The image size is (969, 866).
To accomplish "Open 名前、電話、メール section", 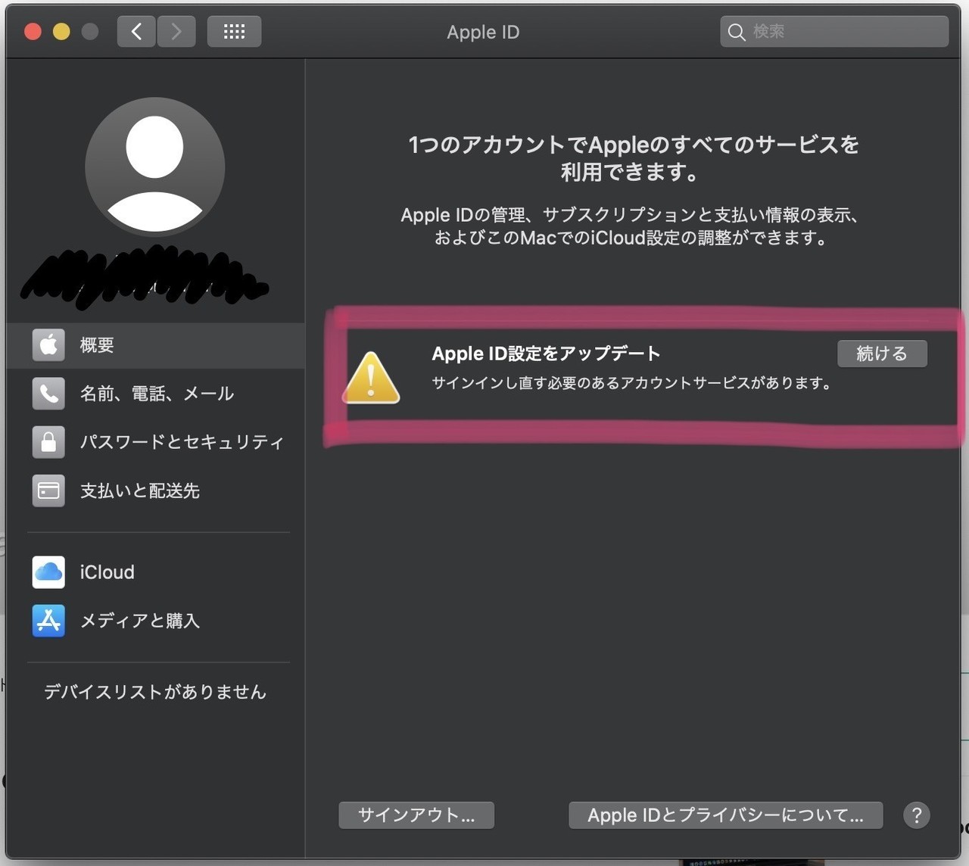I will 156,394.
